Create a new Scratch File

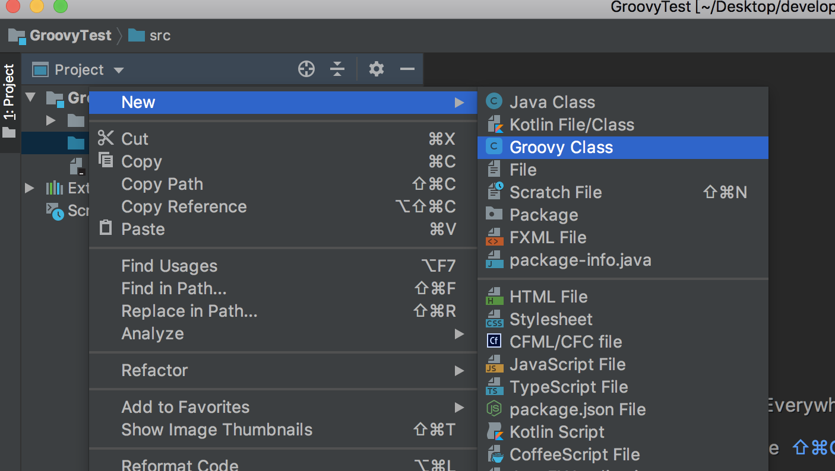pos(622,192)
